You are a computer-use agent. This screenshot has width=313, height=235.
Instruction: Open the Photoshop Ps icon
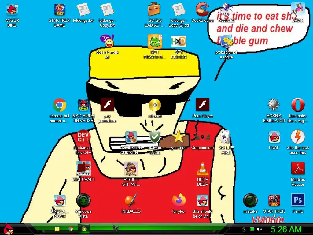point(298,200)
